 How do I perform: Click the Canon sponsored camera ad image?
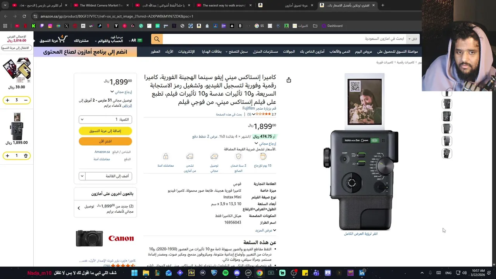pos(90,238)
